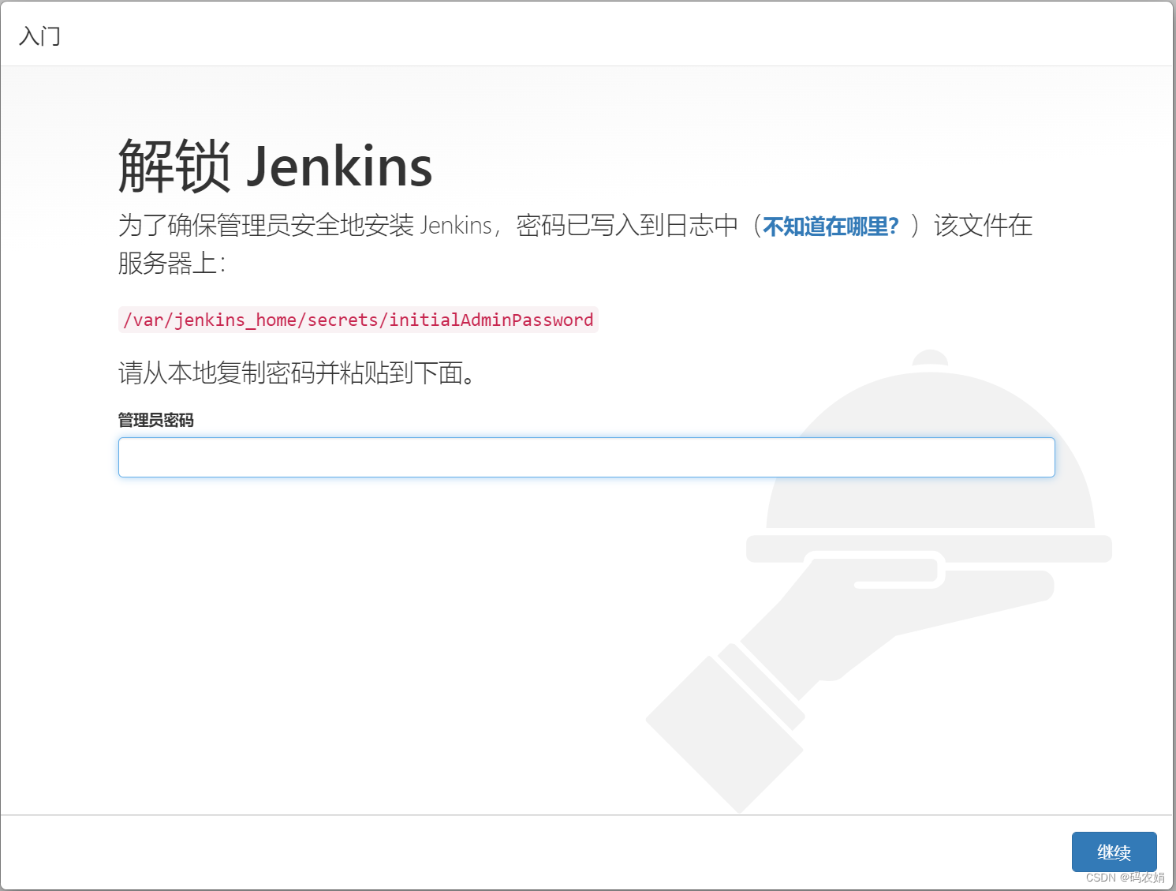
Task: Click the 管理员密码 field label
Action: 155,420
